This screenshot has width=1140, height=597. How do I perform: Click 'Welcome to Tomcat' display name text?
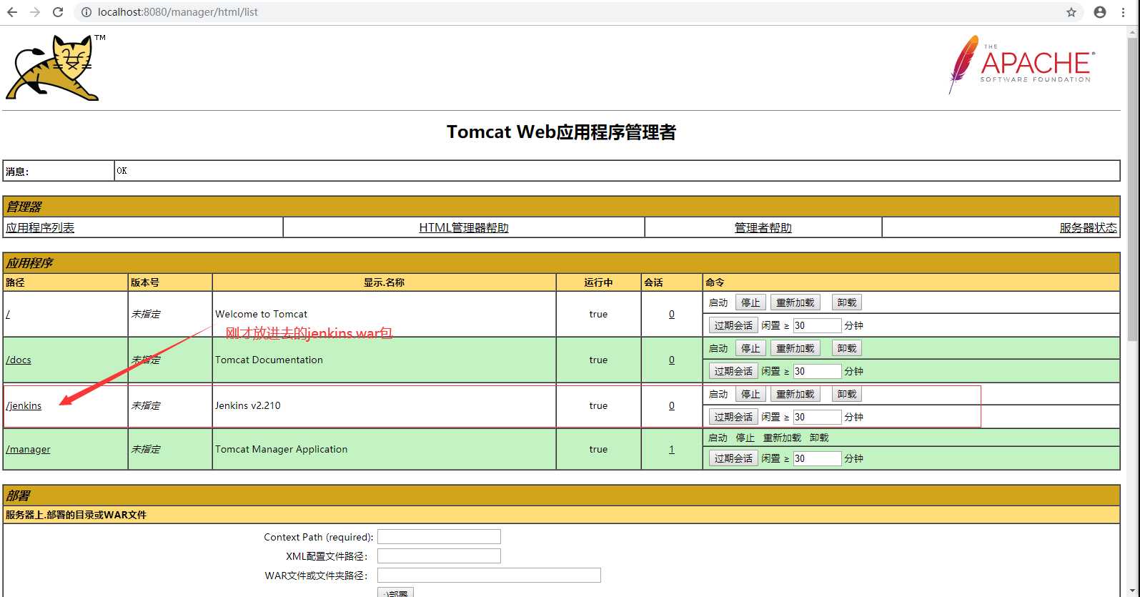262,314
